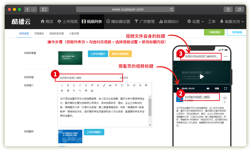Open 播放器设置 in the top navigation
Viewport: 251px width, 151px height.
click(x=118, y=22)
